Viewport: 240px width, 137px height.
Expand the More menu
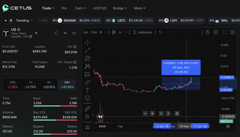pyautogui.click(x=139, y=8)
